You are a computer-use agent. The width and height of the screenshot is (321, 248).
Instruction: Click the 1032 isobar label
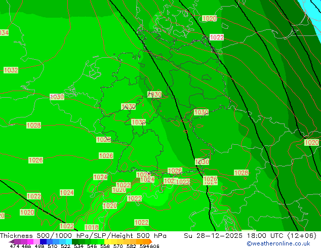tap(11, 70)
